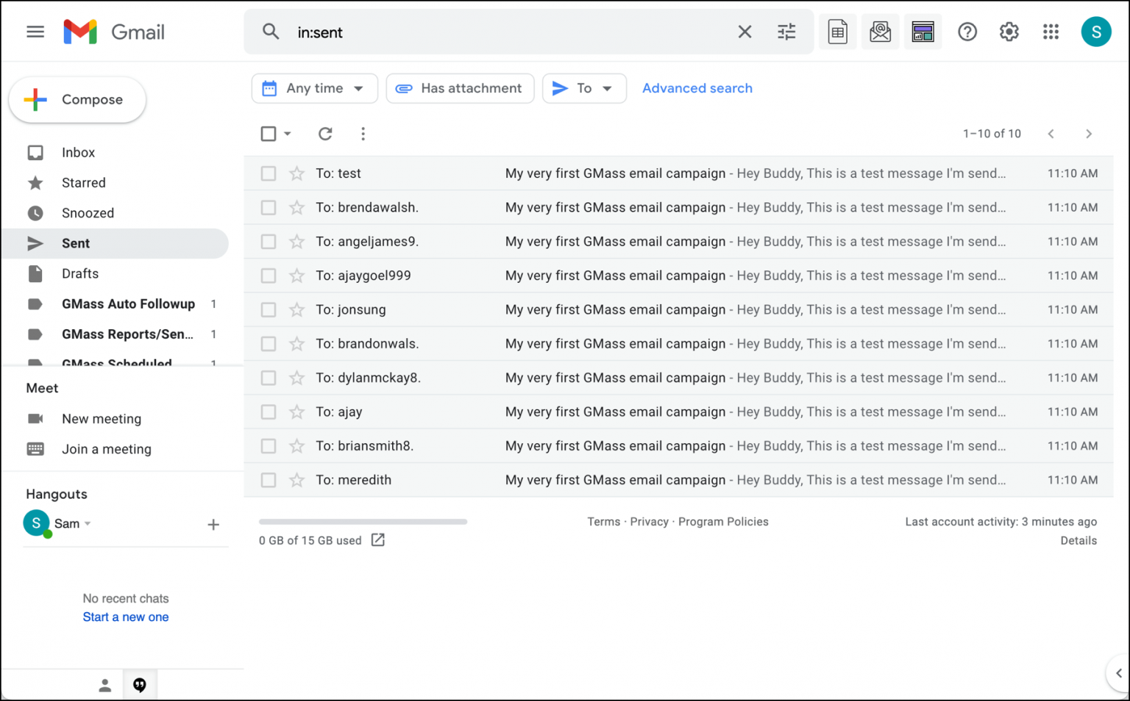
Task: Open the select-all dropdown arrow
Action: pyautogui.click(x=286, y=134)
